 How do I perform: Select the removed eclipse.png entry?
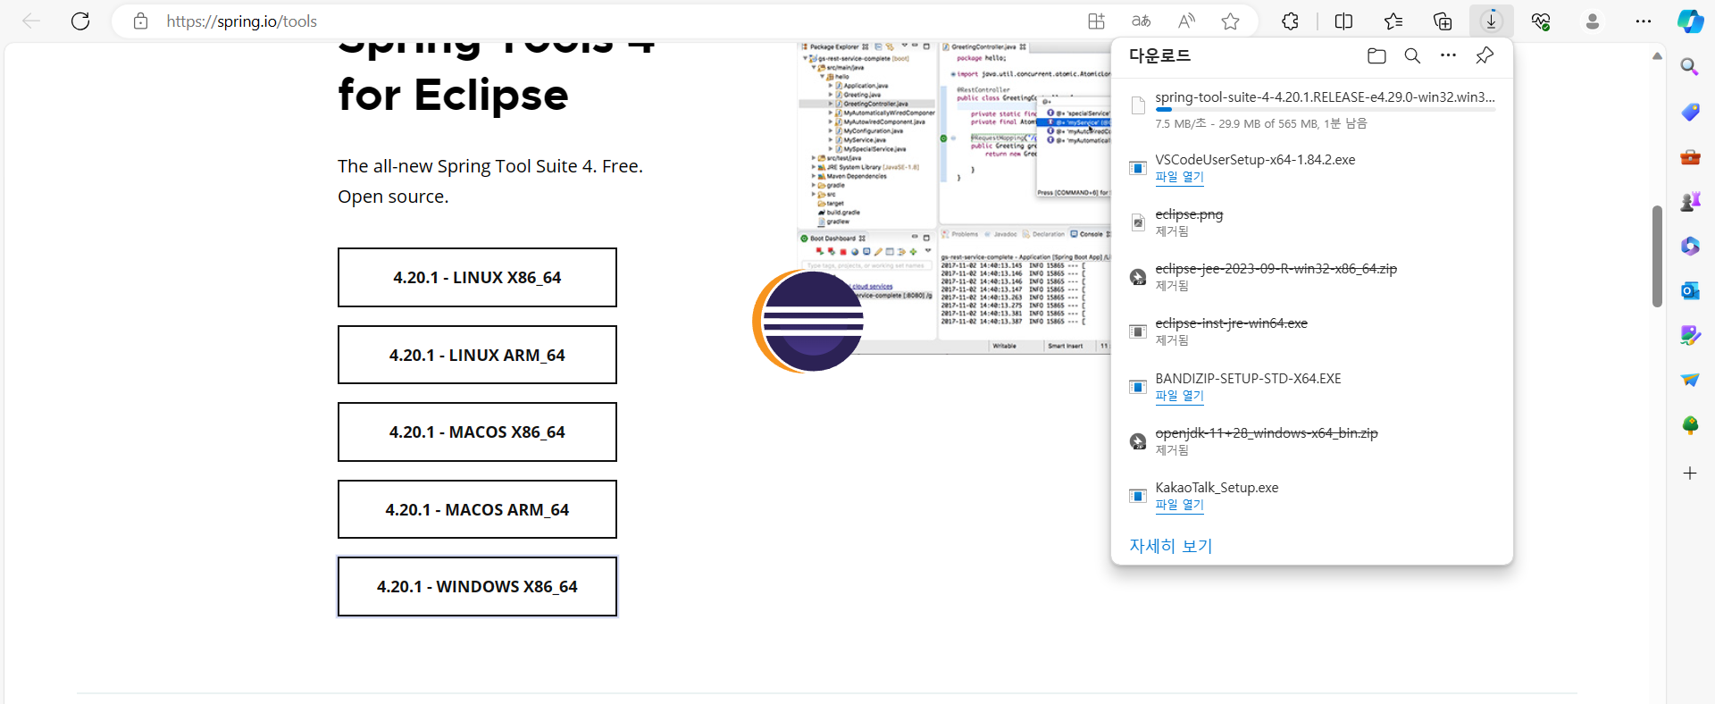[x=1312, y=222]
